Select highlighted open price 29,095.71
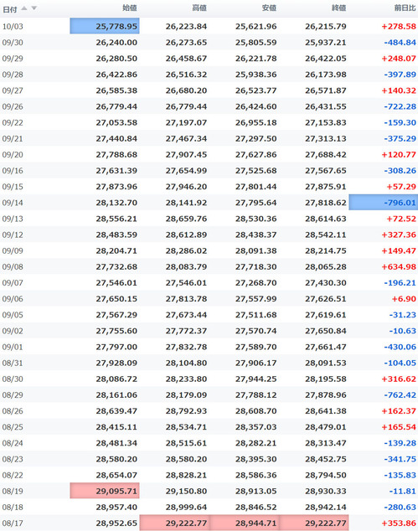The width and height of the screenshot is (418, 531). click(x=105, y=491)
